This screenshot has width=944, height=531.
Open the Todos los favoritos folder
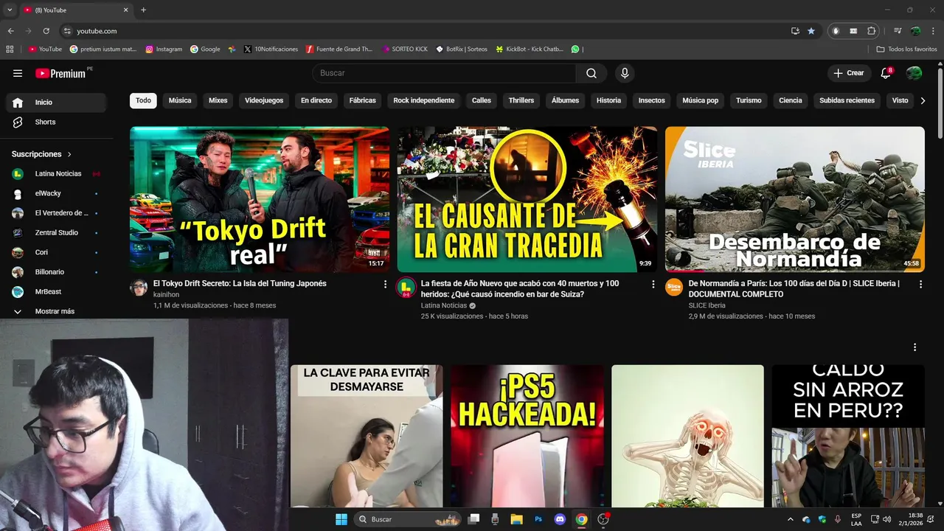coord(907,49)
